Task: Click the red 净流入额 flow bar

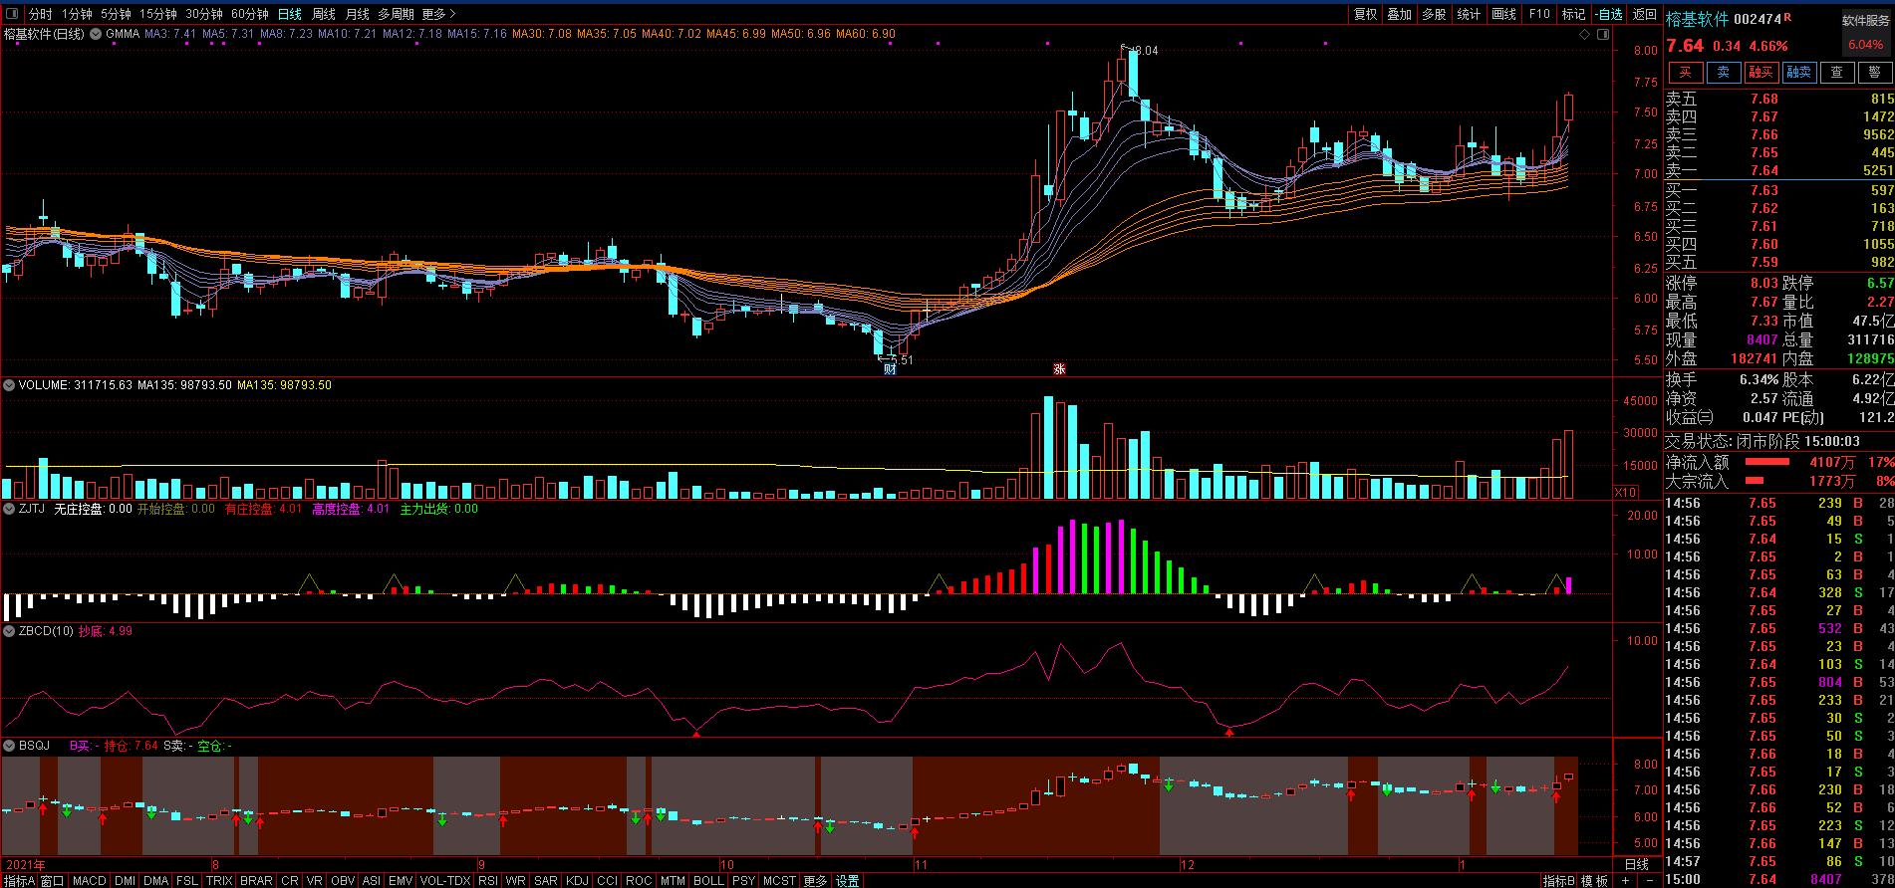Action: [x=1765, y=463]
